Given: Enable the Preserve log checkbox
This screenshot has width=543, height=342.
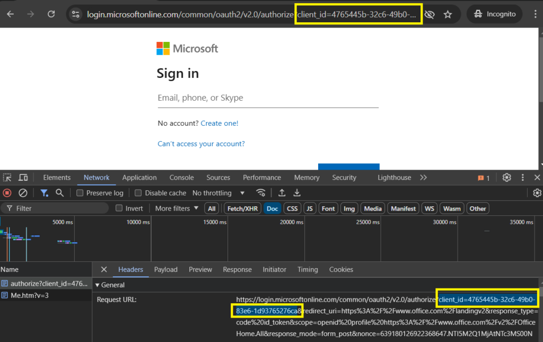Looking at the screenshot, I should tap(80, 193).
